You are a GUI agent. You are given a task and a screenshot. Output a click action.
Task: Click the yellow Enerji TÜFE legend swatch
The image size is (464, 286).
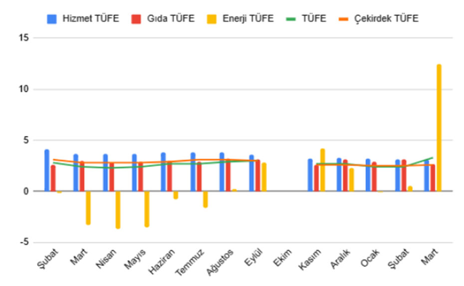[x=212, y=19]
